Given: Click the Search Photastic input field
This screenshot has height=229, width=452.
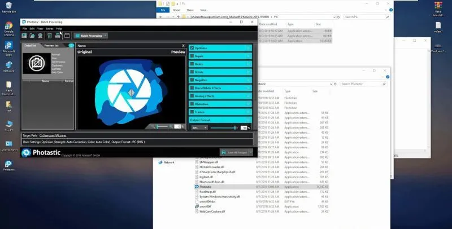Looking at the screenshot, I should tap(363, 84).
